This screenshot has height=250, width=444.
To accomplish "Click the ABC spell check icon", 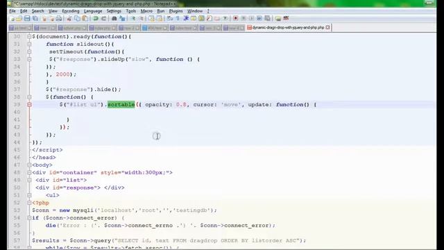I will [286, 18].
